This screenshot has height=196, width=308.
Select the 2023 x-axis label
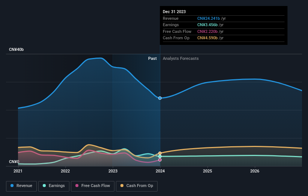click(x=113, y=171)
